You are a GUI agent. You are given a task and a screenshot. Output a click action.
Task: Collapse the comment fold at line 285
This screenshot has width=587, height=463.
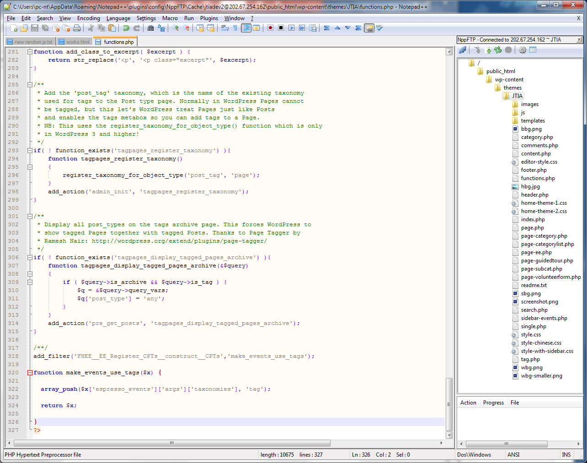click(30, 85)
